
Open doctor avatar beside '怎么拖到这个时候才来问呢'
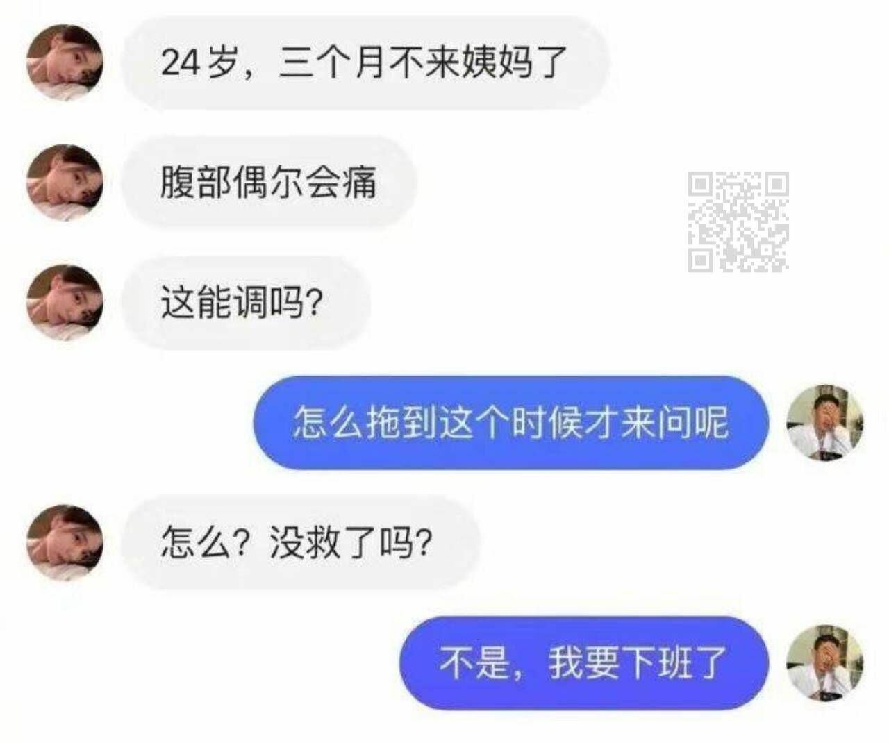click(x=824, y=422)
